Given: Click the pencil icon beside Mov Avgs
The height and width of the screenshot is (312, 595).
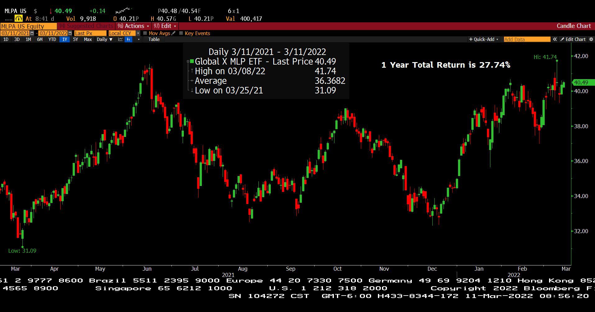Looking at the screenshot, I should (173, 33).
